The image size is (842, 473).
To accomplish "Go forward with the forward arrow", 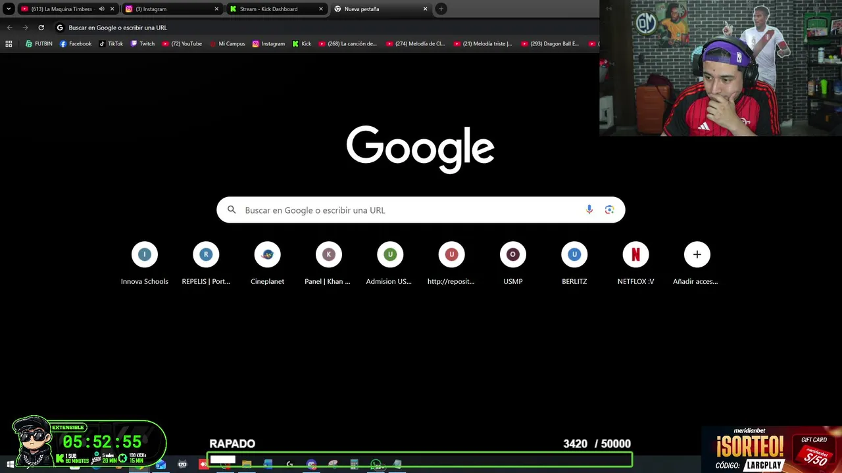I will point(25,28).
